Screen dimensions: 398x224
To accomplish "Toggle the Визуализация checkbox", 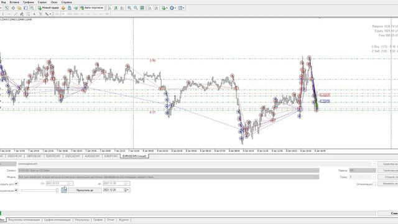I will 16,190.
